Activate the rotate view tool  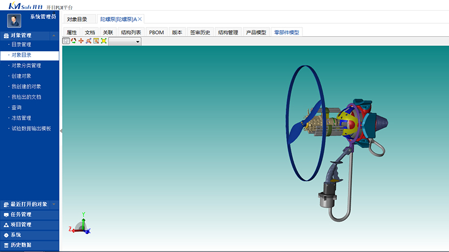click(x=74, y=41)
